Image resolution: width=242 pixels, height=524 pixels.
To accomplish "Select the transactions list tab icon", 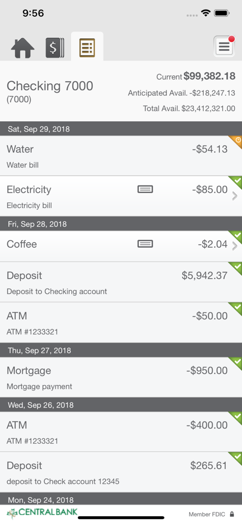I will pos(87,48).
